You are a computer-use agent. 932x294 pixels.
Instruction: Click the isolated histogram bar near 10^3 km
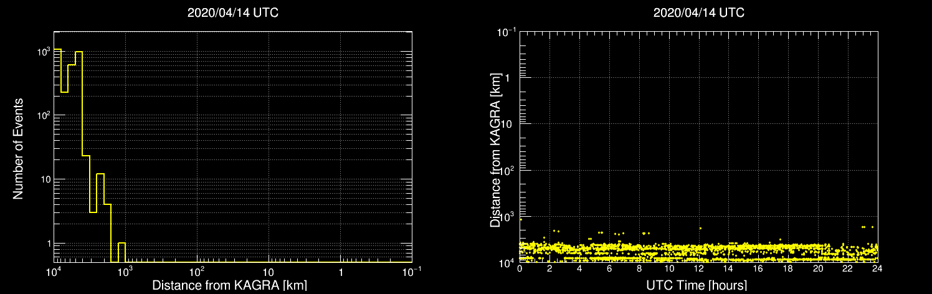(x=121, y=252)
